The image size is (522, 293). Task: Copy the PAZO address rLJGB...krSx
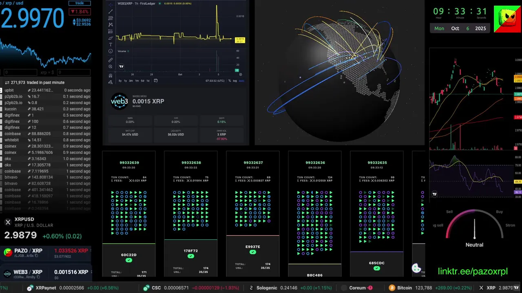click(36, 256)
